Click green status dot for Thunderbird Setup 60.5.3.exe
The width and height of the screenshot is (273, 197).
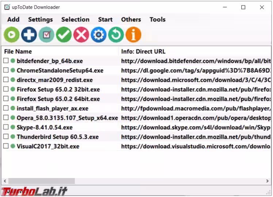click(x=13, y=136)
